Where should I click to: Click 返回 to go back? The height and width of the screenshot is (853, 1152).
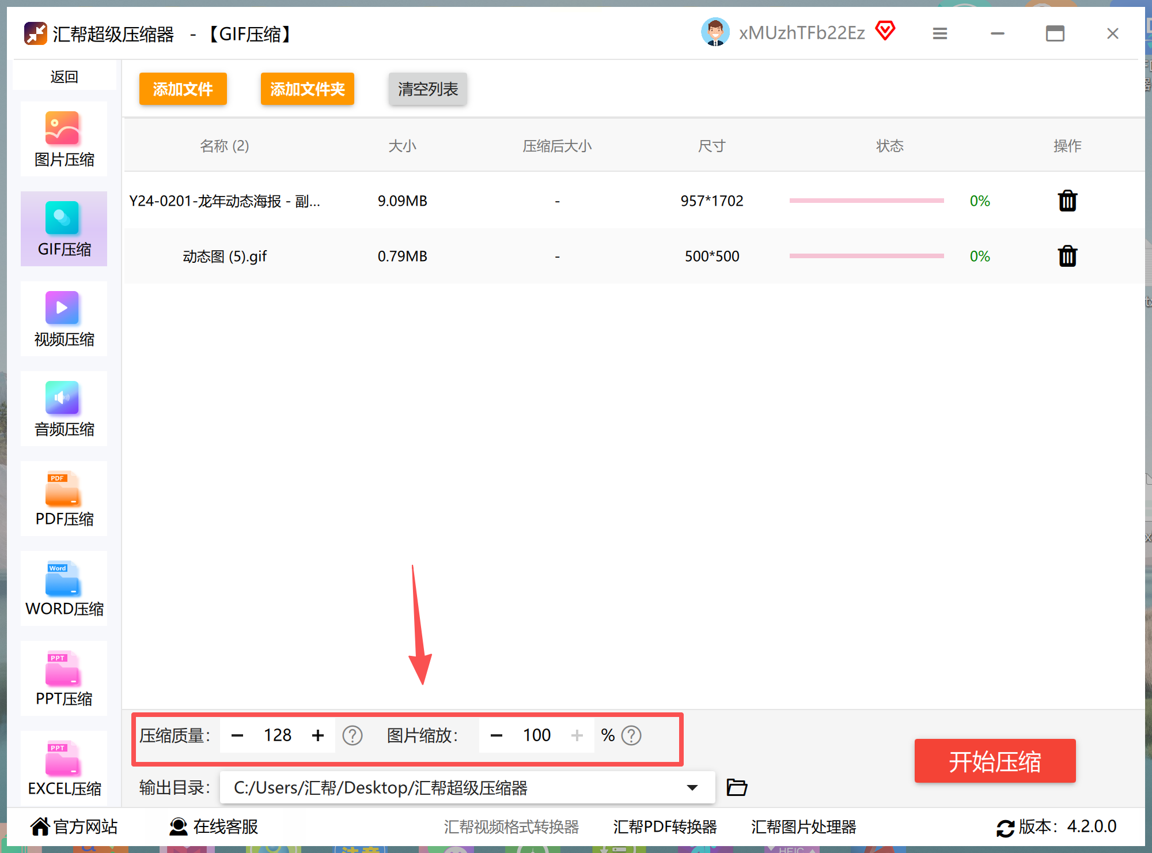[64, 77]
